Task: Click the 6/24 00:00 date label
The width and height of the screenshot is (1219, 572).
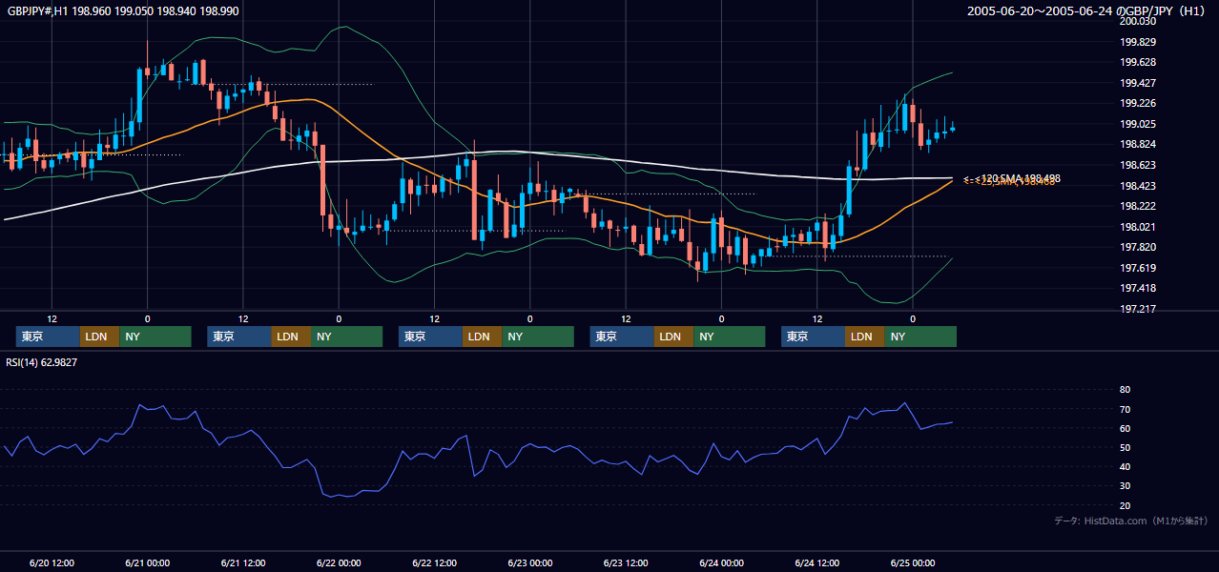Action: pos(721,562)
